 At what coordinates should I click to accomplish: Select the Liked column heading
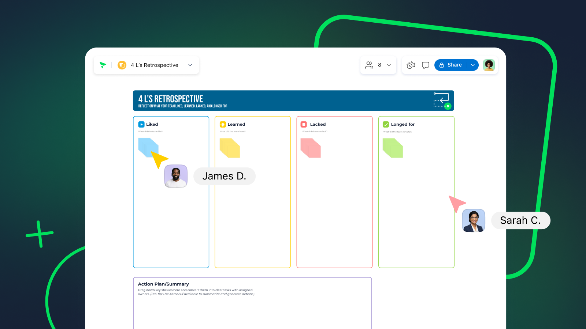tap(152, 124)
